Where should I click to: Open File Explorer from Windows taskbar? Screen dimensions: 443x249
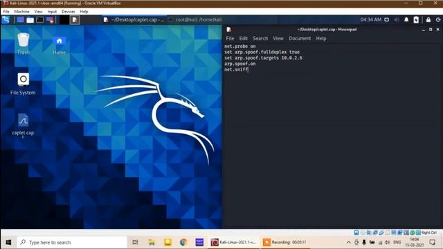152,242
